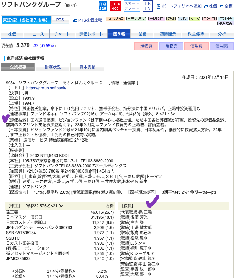
Task: Click the 単元未満株 tag
Action: point(137,19)
